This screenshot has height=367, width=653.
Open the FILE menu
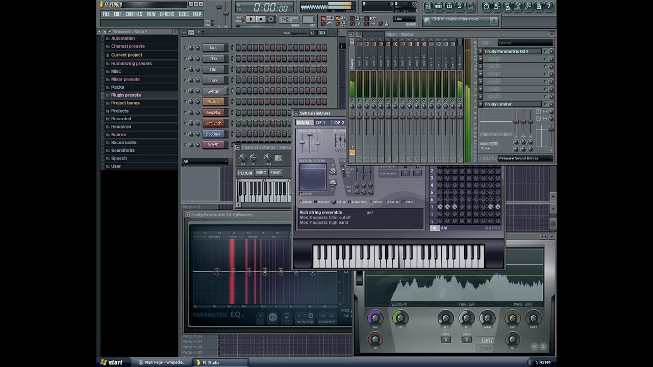point(106,14)
